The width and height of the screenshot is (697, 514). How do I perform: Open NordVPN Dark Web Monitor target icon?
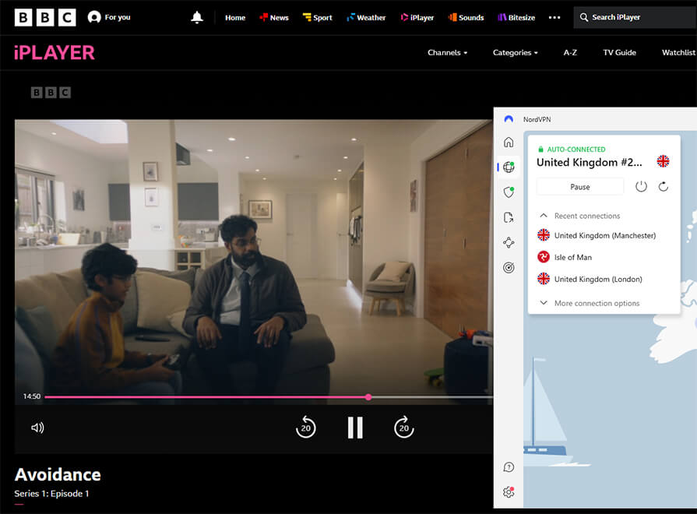[509, 267]
